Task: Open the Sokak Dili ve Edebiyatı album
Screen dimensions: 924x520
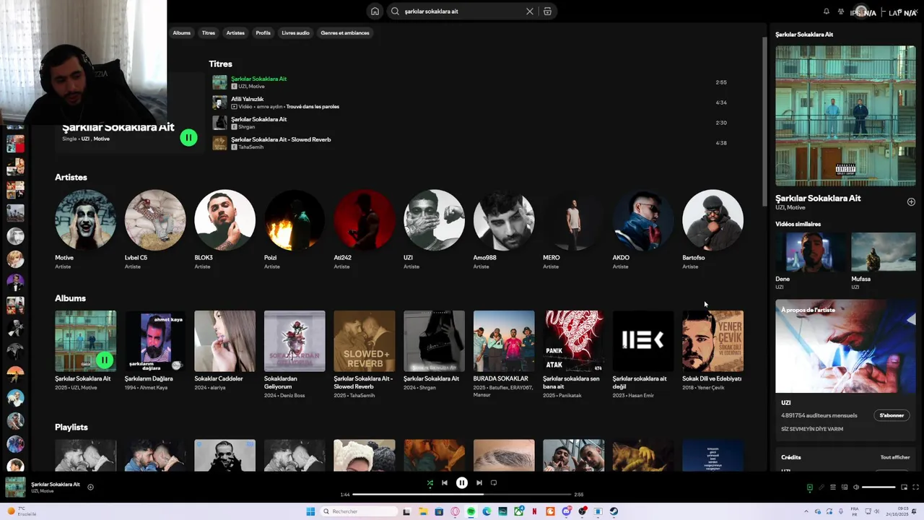Action: [712, 351]
